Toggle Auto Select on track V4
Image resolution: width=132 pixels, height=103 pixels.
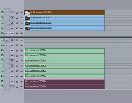21,18
